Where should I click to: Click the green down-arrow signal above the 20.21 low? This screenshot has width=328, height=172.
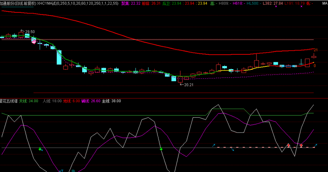(x=161, y=149)
